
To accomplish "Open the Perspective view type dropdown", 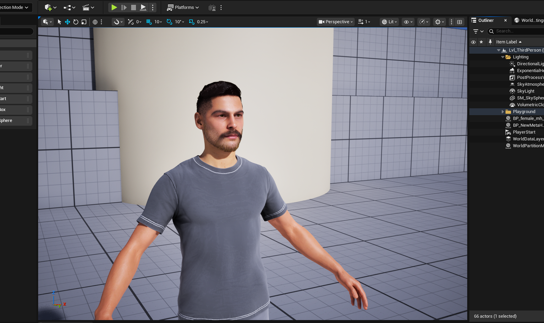I will (x=336, y=22).
